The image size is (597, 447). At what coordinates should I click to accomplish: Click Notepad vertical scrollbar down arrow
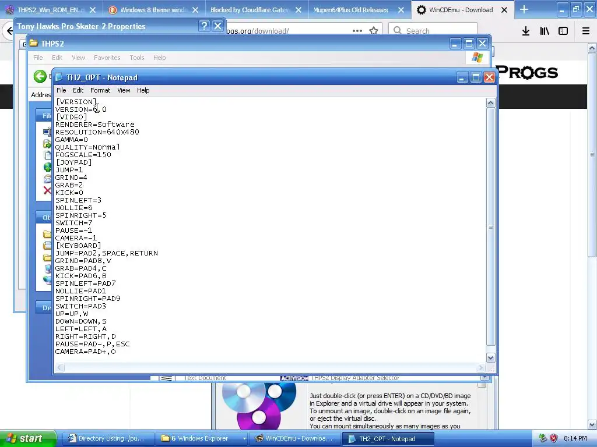point(490,358)
